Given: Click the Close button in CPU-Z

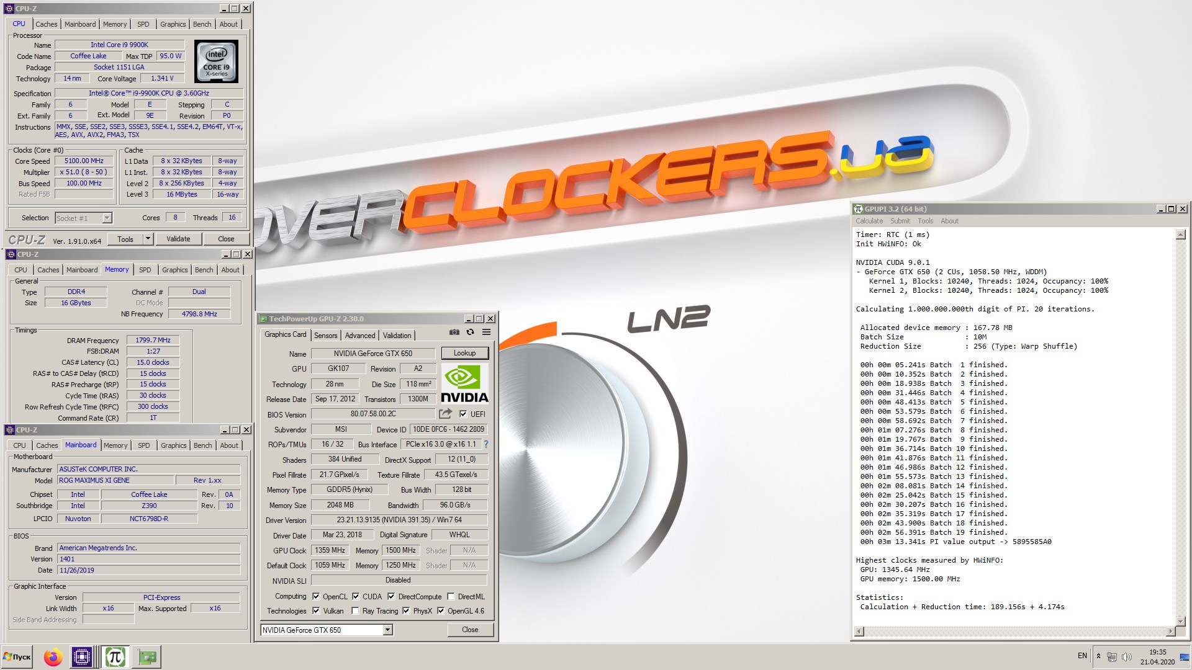Looking at the screenshot, I should [226, 239].
